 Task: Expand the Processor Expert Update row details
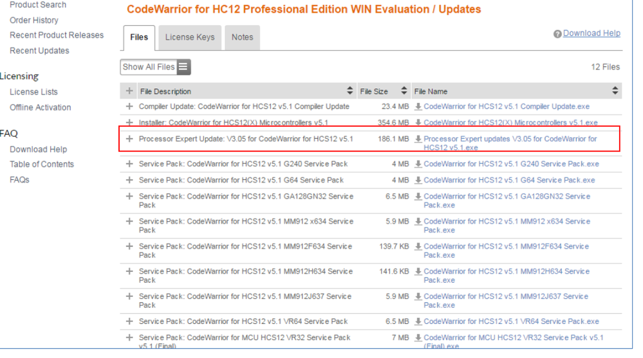tap(129, 139)
